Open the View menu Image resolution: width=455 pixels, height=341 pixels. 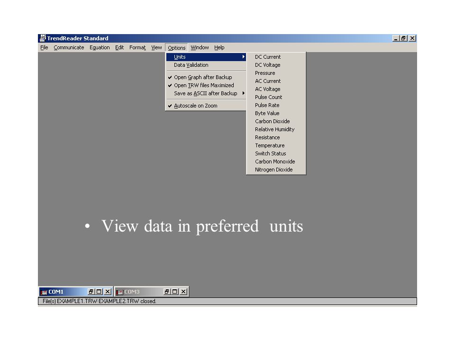[156, 47]
